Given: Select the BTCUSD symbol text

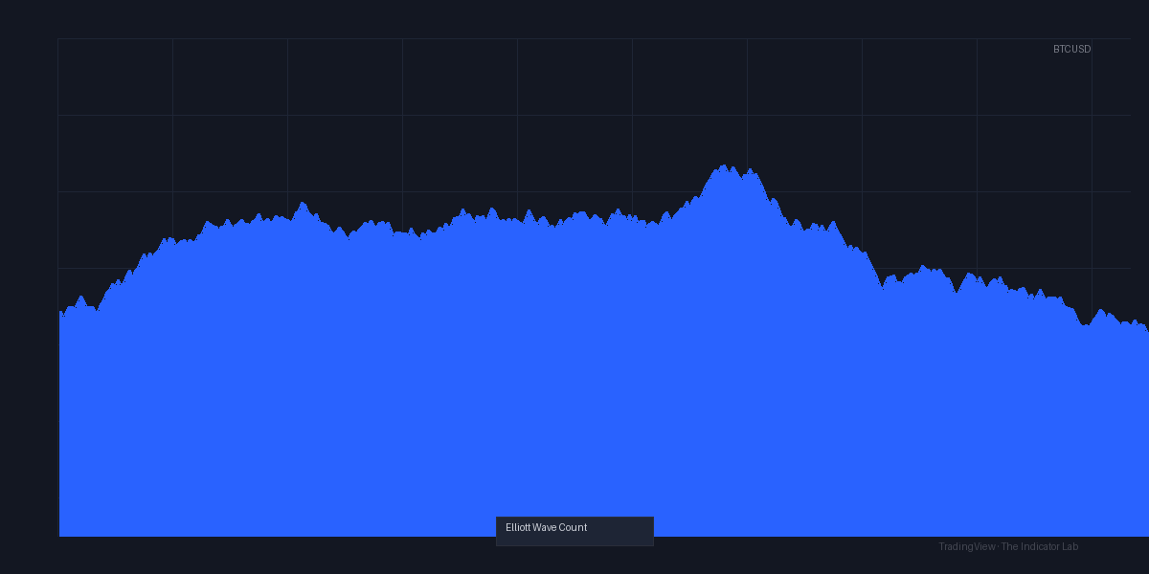Looking at the screenshot, I should pyautogui.click(x=1071, y=49).
